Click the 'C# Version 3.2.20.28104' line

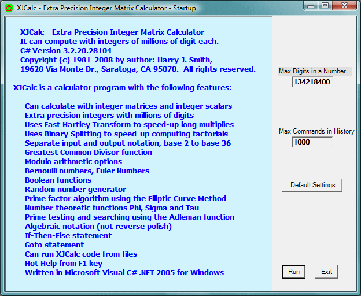[66, 51]
